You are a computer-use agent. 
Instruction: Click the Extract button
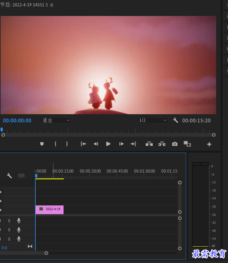(162, 144)
